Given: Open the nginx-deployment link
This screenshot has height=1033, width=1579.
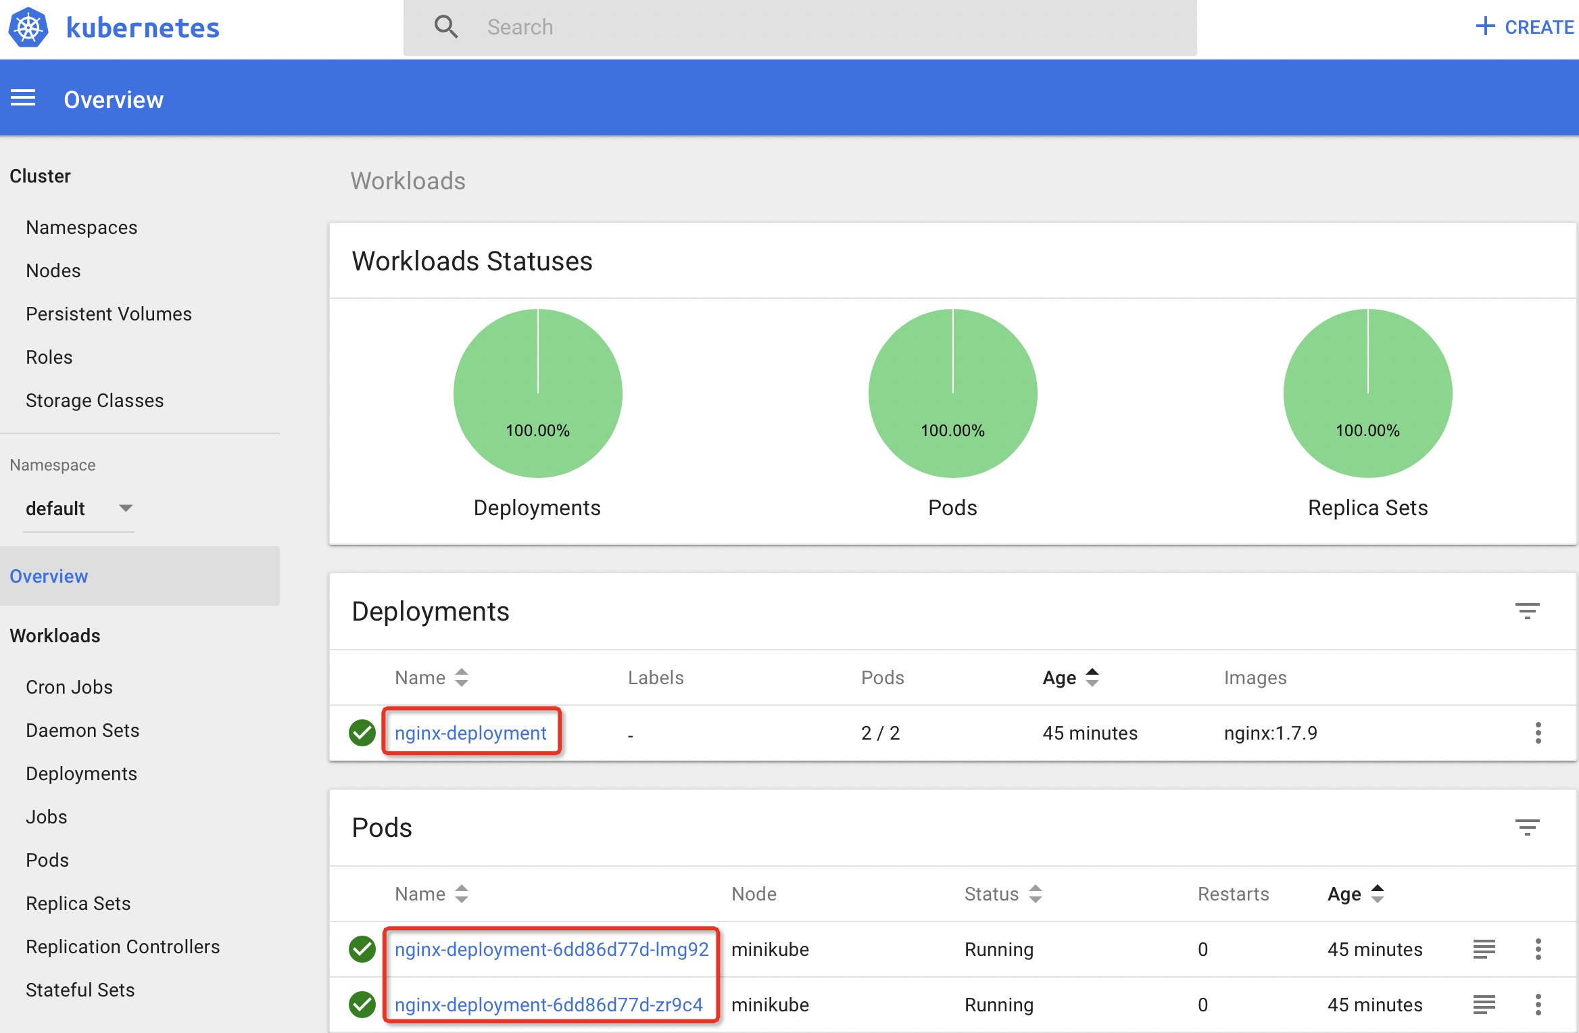Looking at the screenshot, I should (x=470, y=733).
